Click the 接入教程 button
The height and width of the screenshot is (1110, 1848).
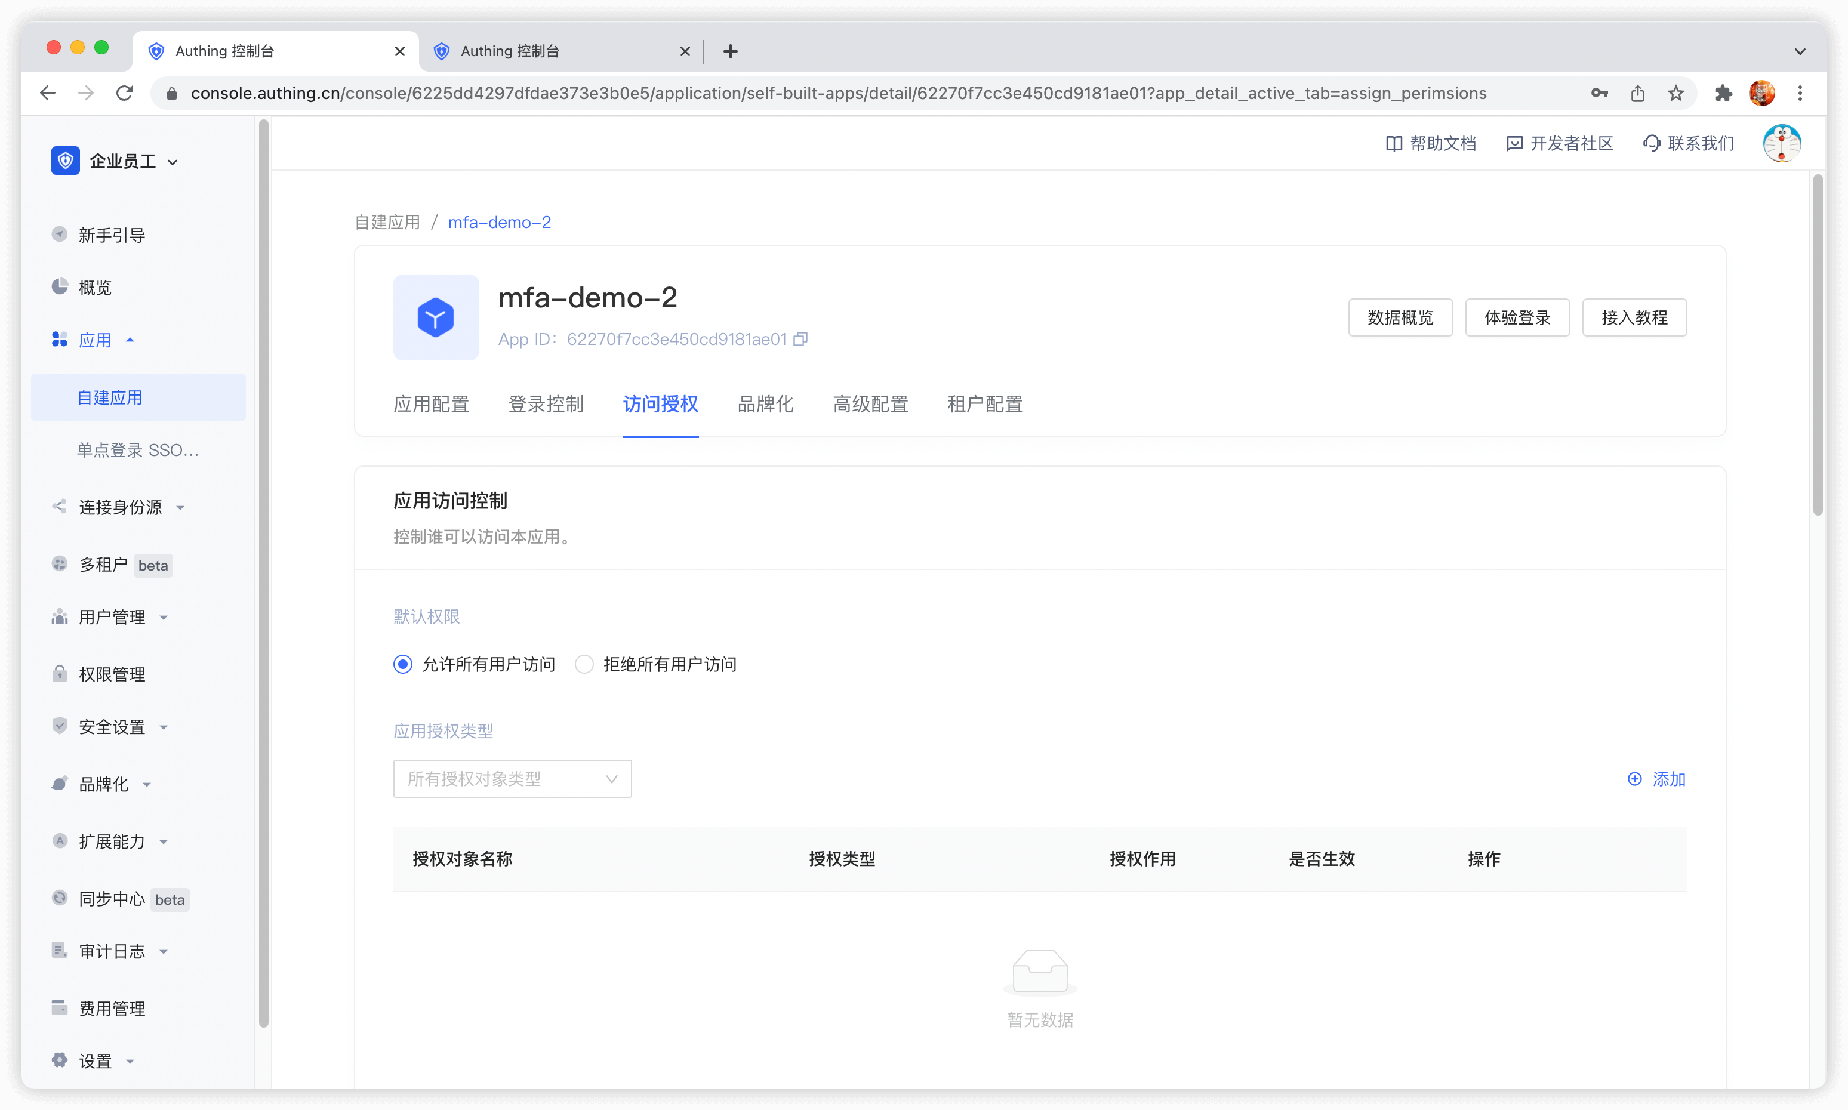pyautogui.click(x=1634, y=318)
